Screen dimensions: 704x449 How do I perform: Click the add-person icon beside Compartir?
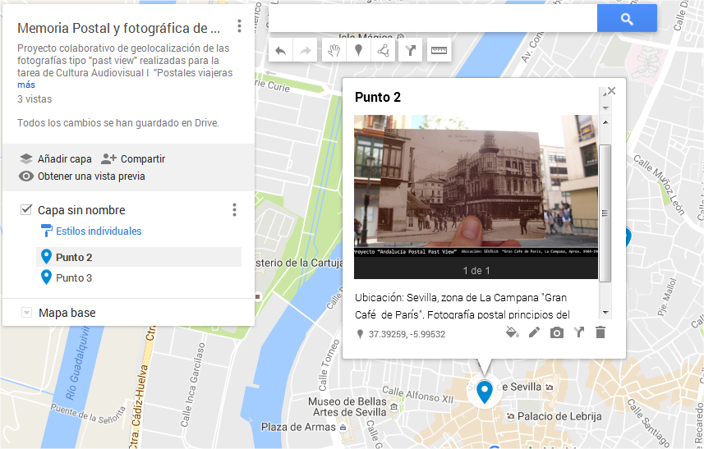(108, 158)
